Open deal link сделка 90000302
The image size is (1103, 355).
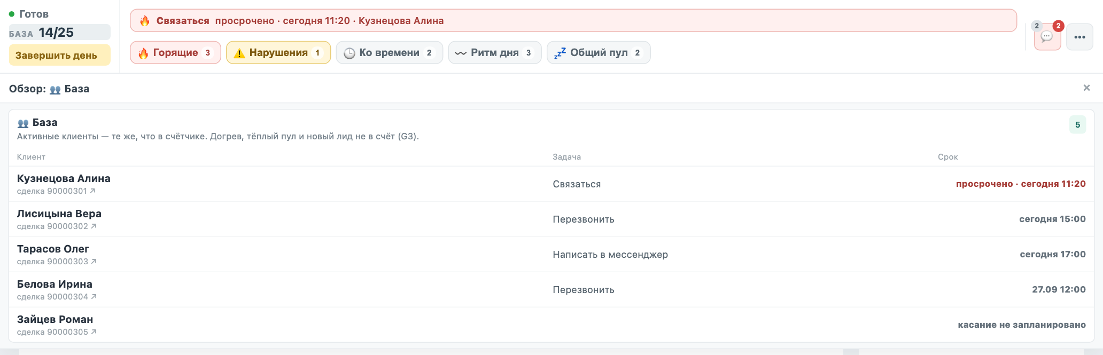(57, 226)
